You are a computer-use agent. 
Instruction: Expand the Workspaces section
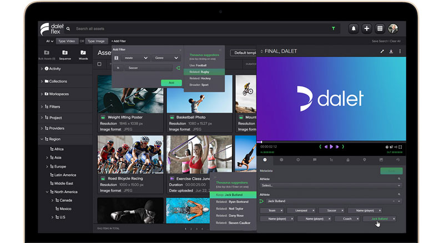[x=42, y=94]
